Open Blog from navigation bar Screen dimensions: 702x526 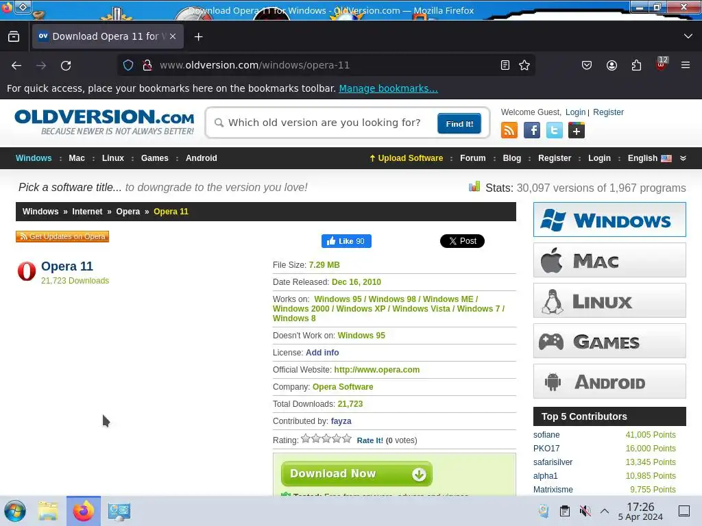pyautogui.click(x=511, y=158)
